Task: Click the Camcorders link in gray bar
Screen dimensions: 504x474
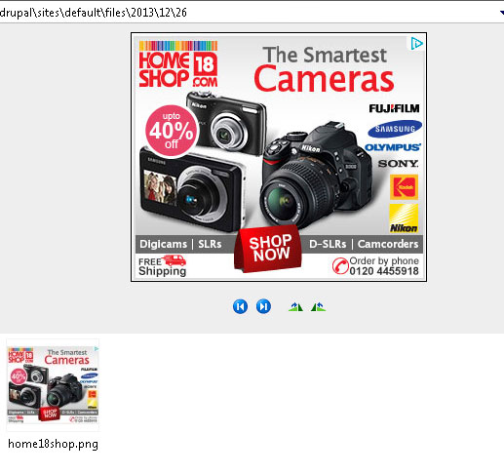Action: pos(388,244)
